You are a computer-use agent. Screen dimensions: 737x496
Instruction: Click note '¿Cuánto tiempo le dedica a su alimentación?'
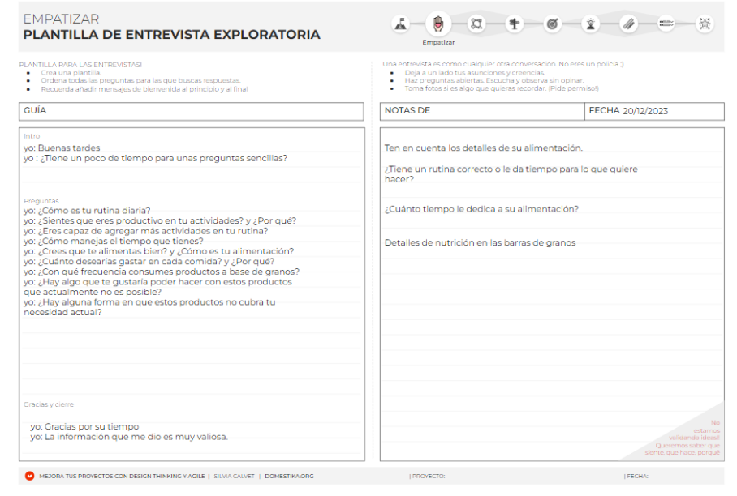(481, 209)
